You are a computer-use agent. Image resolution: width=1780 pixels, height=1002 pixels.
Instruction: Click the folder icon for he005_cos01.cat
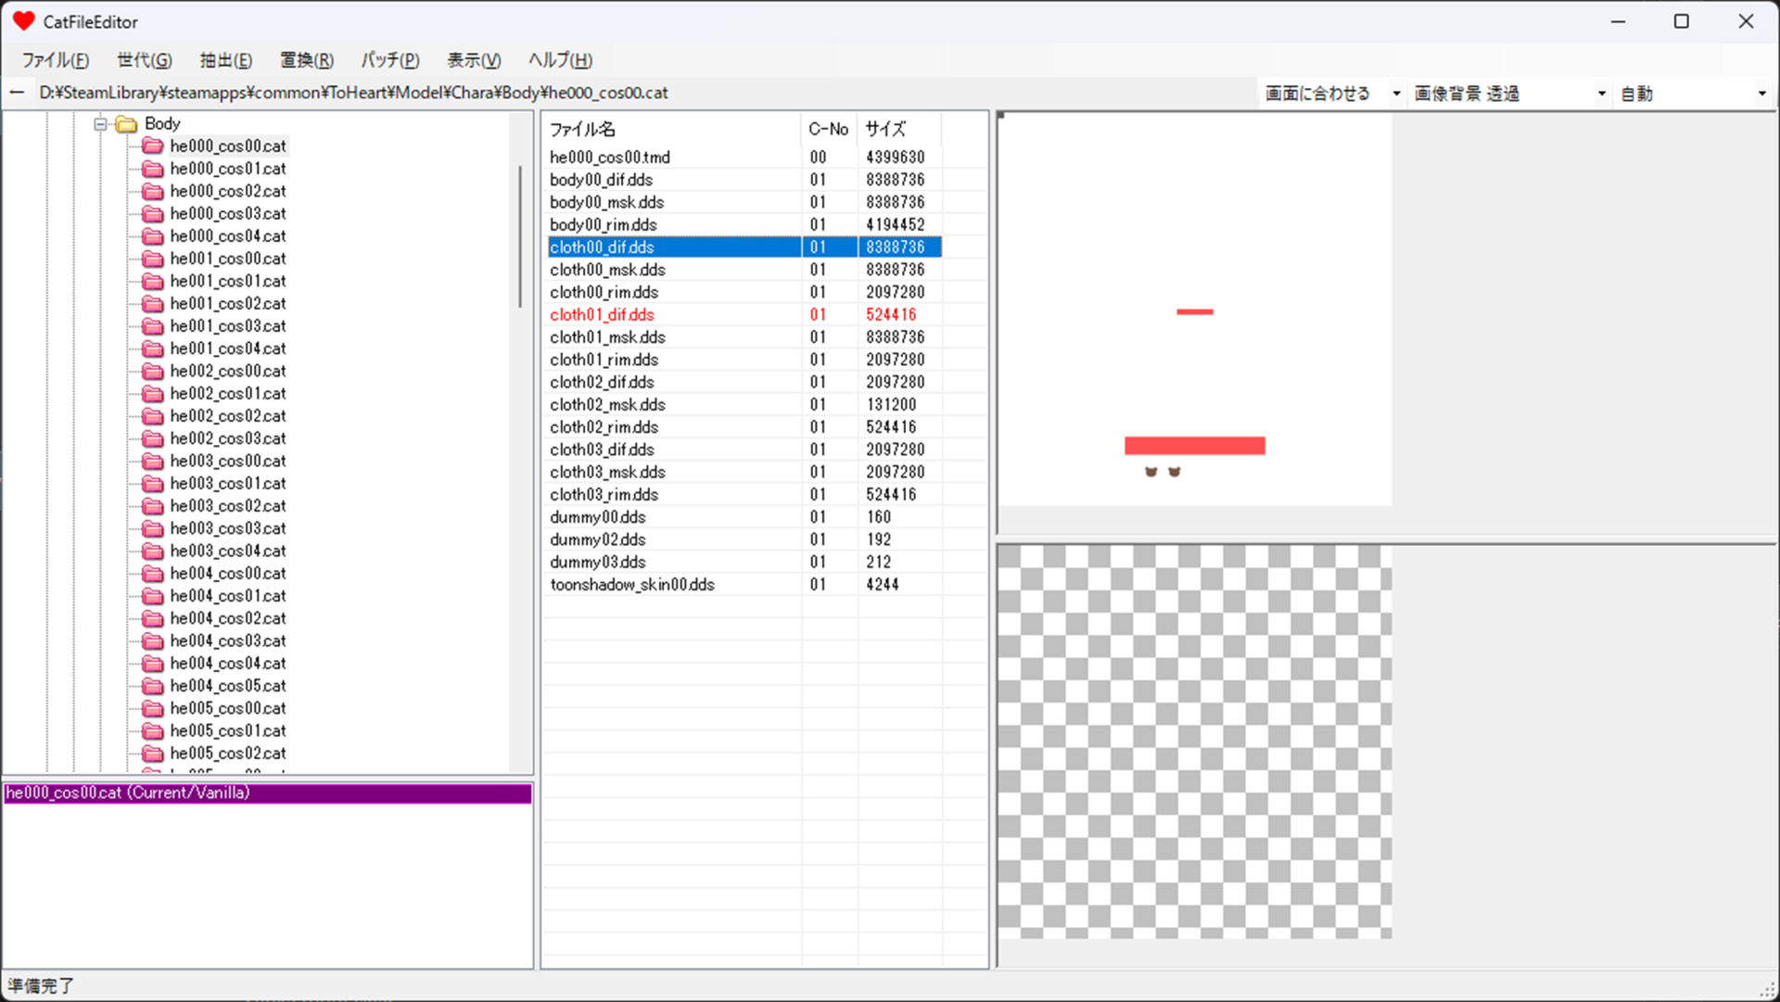click(x=153, y=730)
